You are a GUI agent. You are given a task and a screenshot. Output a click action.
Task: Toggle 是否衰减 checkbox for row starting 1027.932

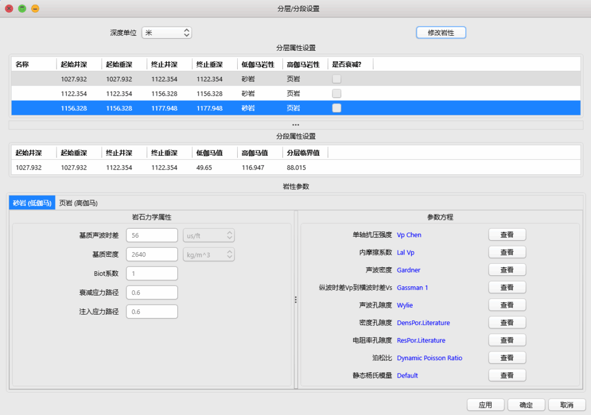336,78
